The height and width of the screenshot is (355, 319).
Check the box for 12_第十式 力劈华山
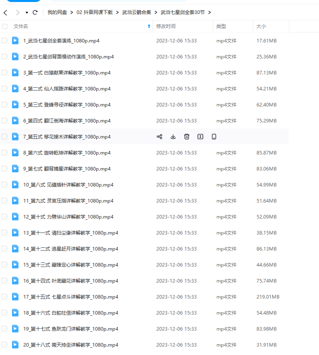4,217
